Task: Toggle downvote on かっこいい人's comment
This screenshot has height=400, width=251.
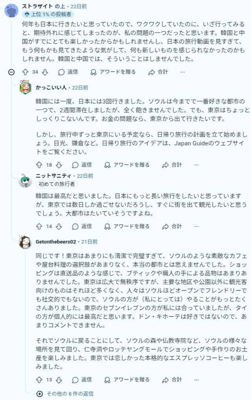Action: (59, 165)
